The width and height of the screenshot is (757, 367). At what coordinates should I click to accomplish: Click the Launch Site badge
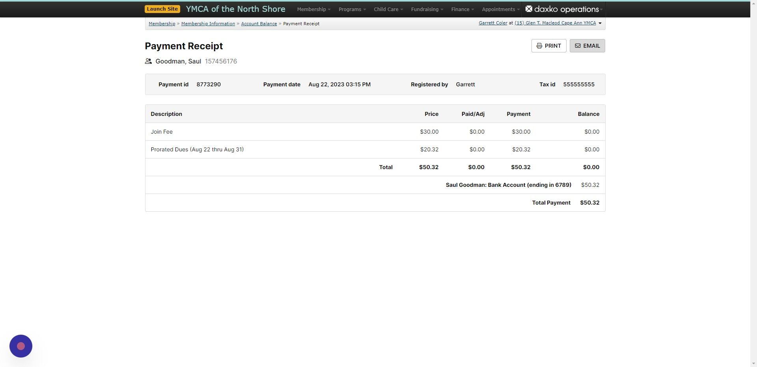click(x=162, y=9)
